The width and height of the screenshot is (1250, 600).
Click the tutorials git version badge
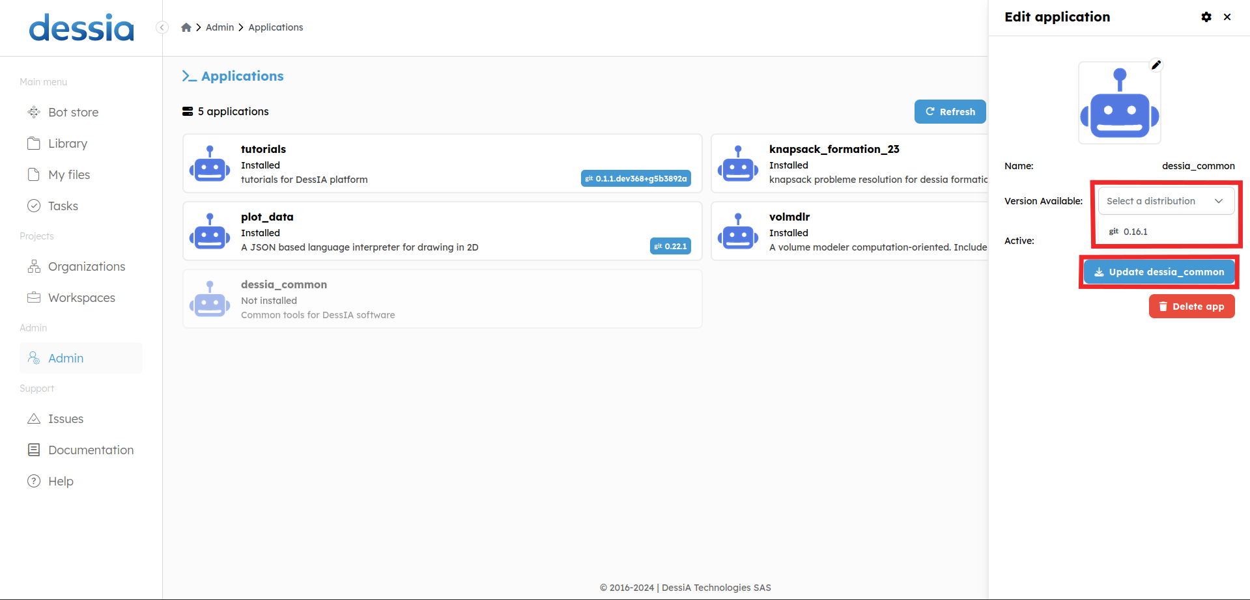pyautogui.click(x=636, y=179)
